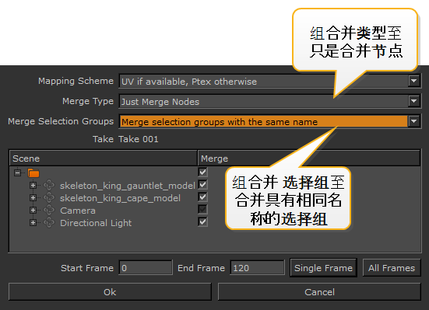This screenshot has width=429, height=310.
Task: Click the Directional Light node icon
Action: coord(49,223)
